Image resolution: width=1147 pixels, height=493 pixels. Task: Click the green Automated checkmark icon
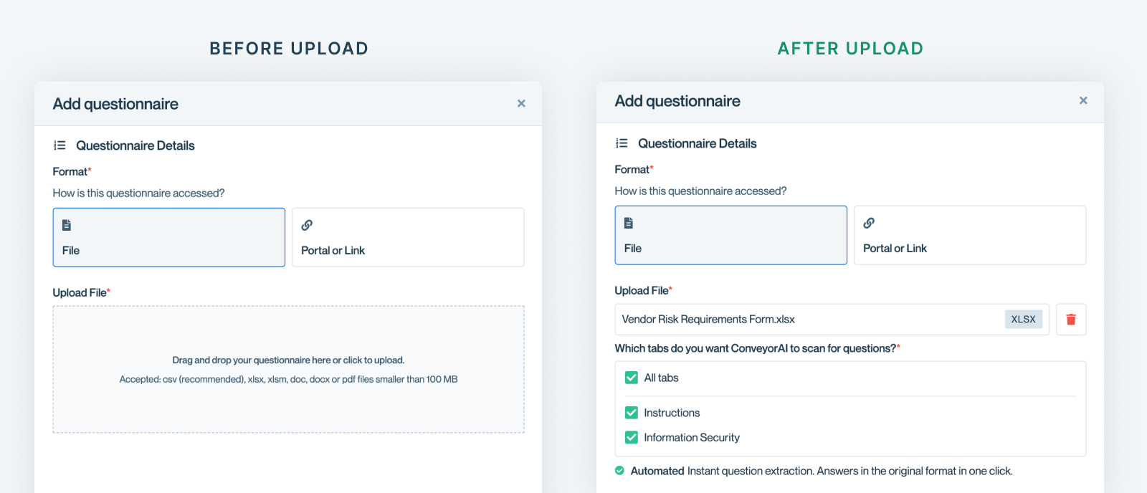pos(619,471)
